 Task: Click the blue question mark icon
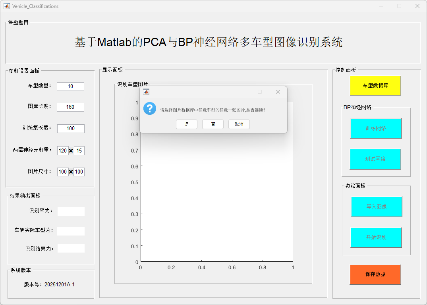(x=149, y=109)
